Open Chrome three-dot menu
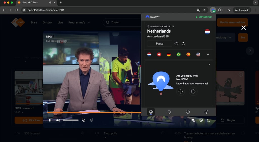Image resolution: width=259 pixels, height=142 pixels. click(x=255, y=10)
